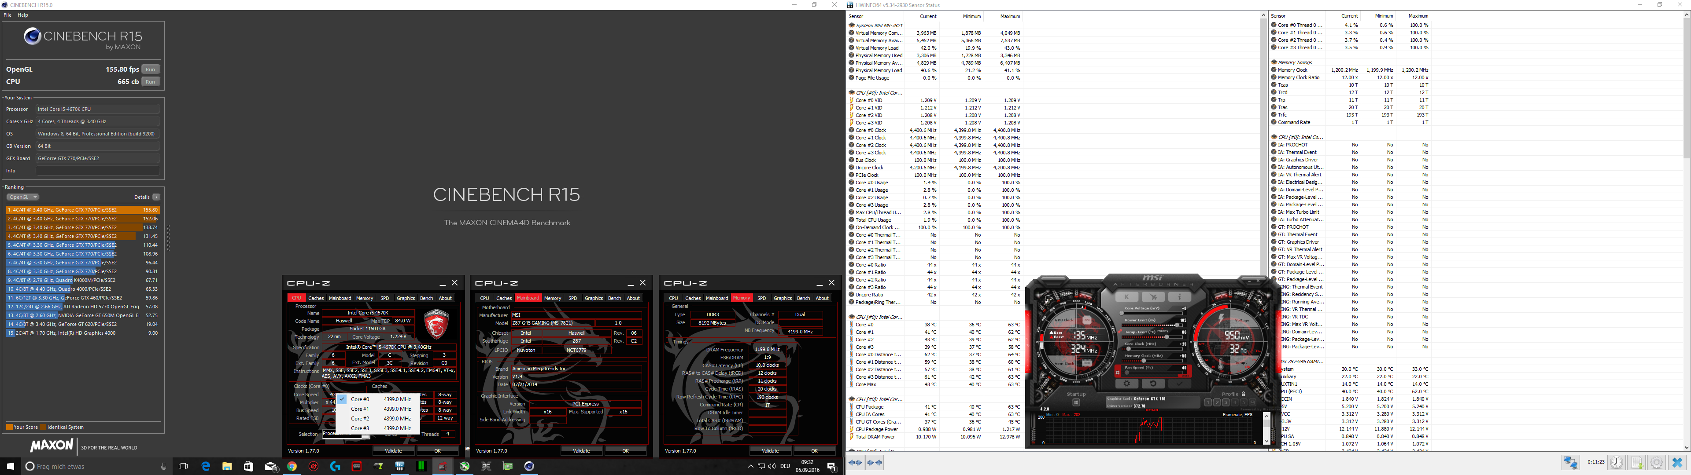The image size is (1691, 475).
Task: Toggle power and temp limit link icon
Action: 1120,331
